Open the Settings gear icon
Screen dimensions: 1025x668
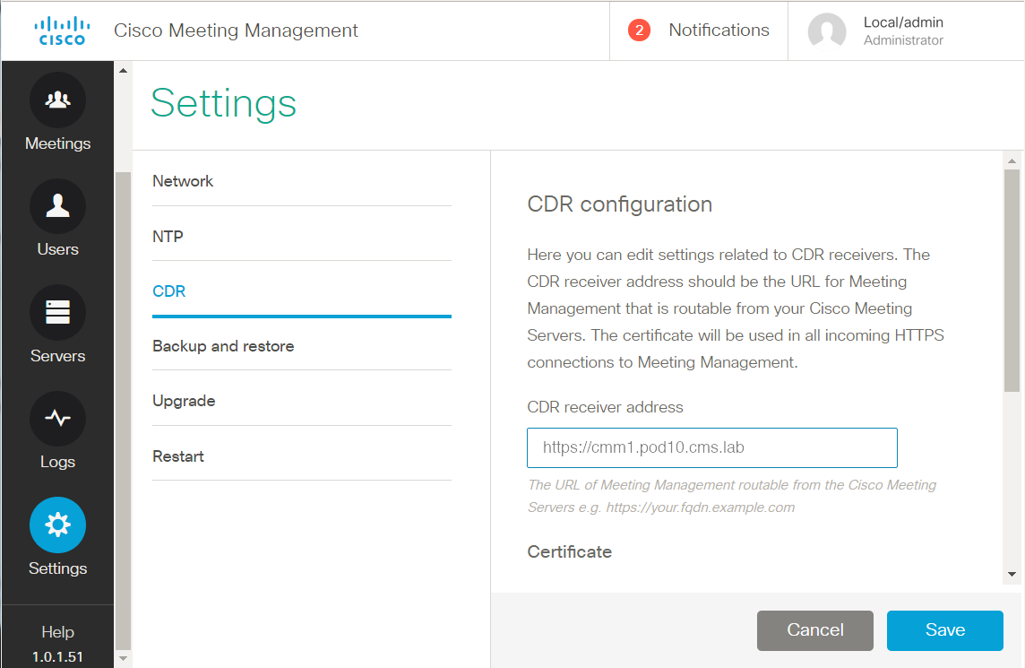57,525
